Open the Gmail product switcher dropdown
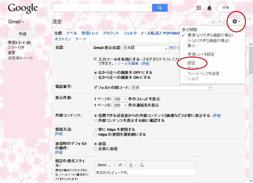 [16, 22]
